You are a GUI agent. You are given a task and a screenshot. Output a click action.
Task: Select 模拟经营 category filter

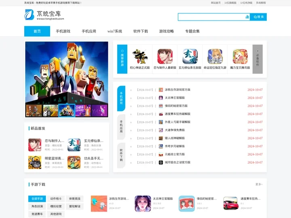pyautogui.click(x=56, y=206)
